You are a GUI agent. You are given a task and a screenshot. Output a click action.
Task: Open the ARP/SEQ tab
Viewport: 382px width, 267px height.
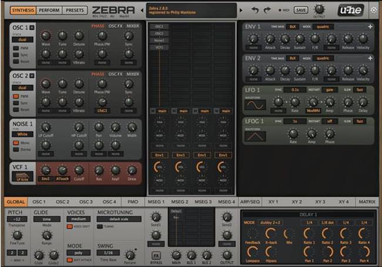[x=250, y=202]
